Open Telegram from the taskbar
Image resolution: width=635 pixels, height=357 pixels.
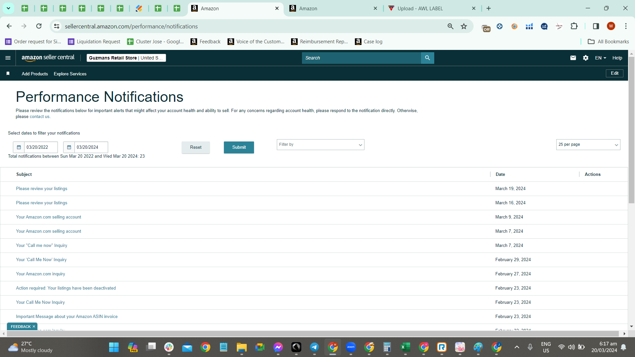click(x=314, y=347)
